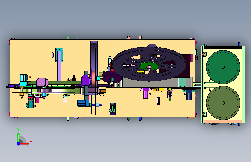Screen dimensions: 251x162
Task: Select the green hub at the spoked wheel center
Action: (x=149, y=66)
